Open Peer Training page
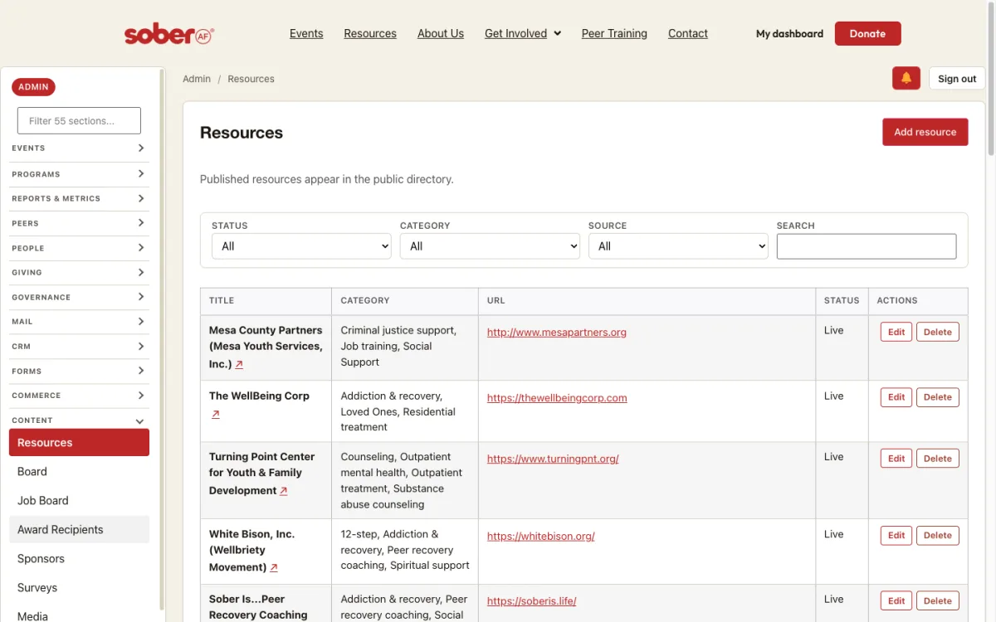The width and height of the screenshot is (996, 622). pos(614,34)
